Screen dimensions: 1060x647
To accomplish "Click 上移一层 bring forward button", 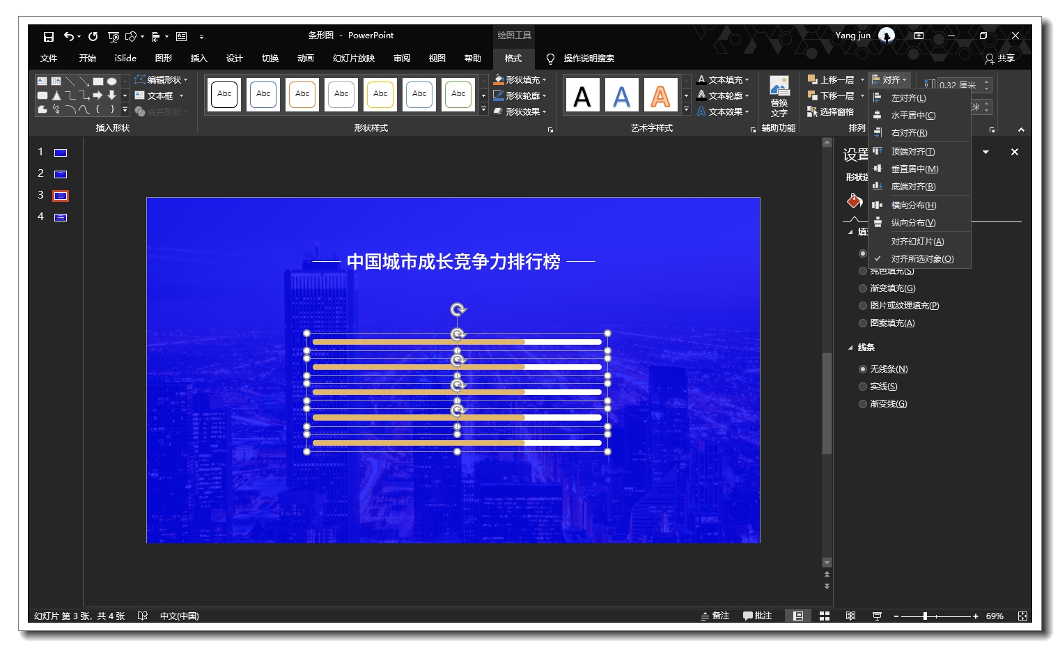I will point(831,79).
